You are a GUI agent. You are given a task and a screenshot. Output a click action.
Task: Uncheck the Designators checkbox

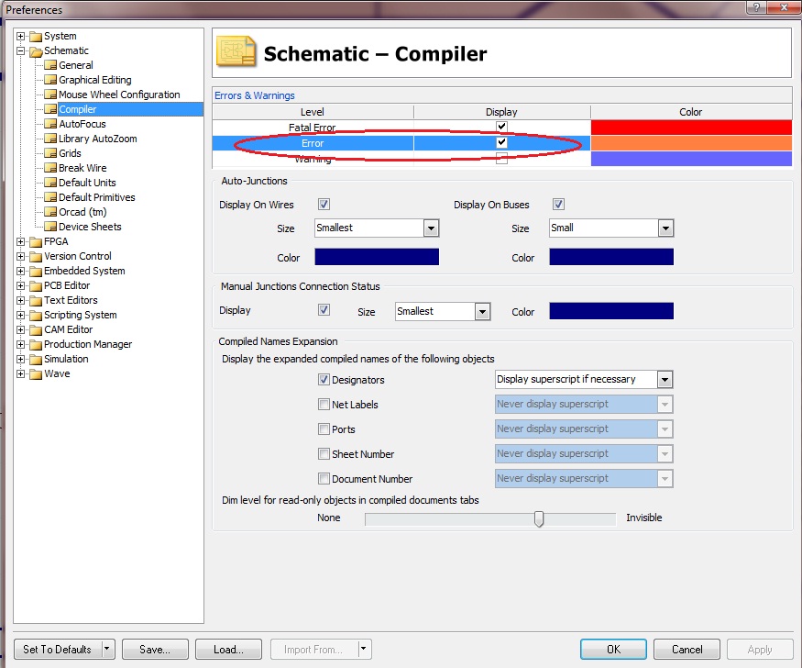pyautogui.click(x=324, y=379)
